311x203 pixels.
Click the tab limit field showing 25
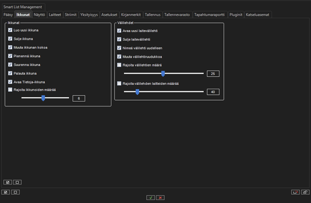pos(213,74)
